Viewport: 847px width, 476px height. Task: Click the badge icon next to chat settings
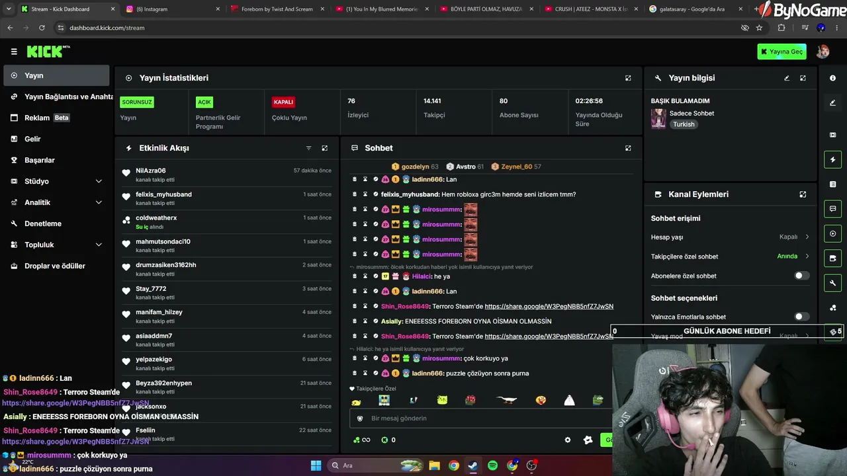point(588,440)
